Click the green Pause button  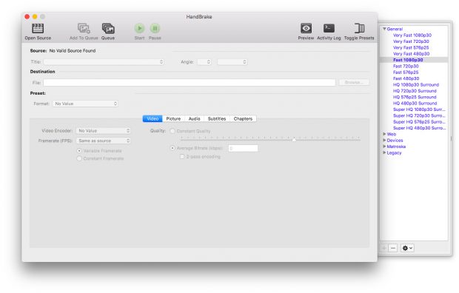[x=155, y=28]
